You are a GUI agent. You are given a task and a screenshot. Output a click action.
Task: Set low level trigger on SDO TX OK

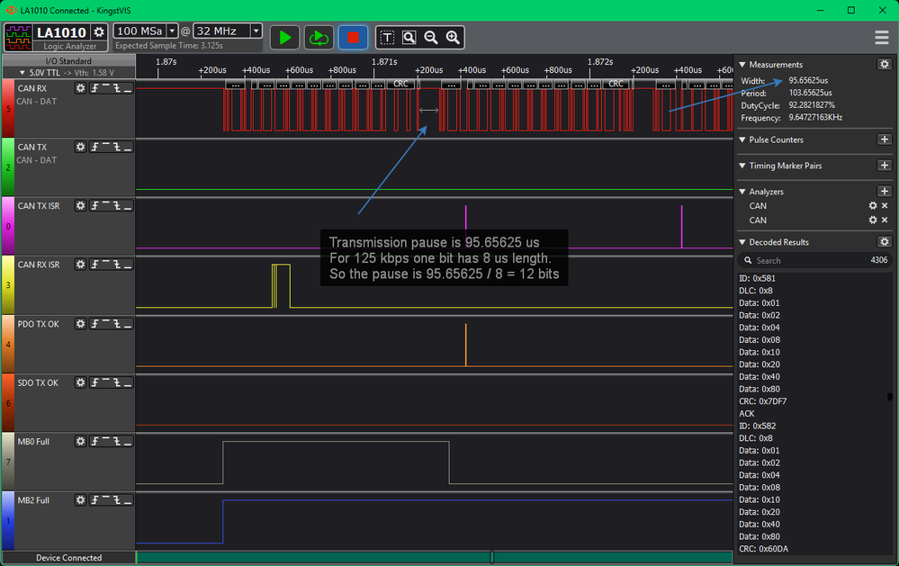[x=128, y=382]
